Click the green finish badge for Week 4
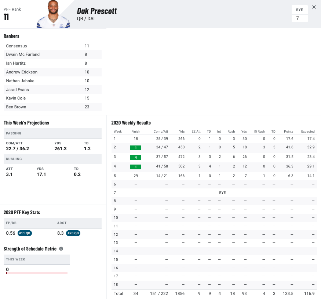 tap(135, 167)
